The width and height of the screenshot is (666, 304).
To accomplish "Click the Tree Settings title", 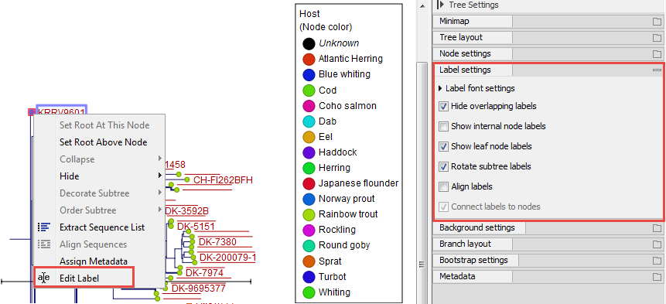I will (473, 5).
